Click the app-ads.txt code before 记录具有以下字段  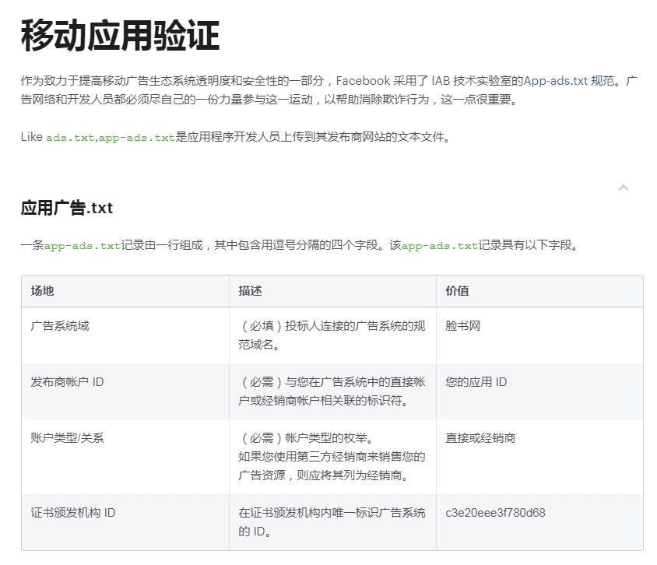[x=440, y=245]
